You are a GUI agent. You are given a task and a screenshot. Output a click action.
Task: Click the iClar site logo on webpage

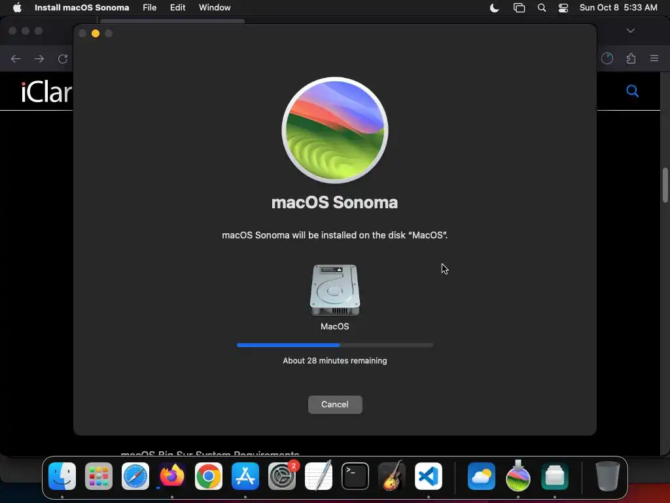[46, 92]
